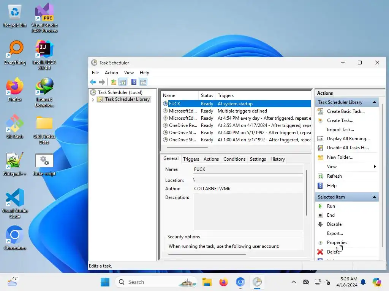Select the General tab
The width and height of the screenshot is (389, 291).
point(171,158)
